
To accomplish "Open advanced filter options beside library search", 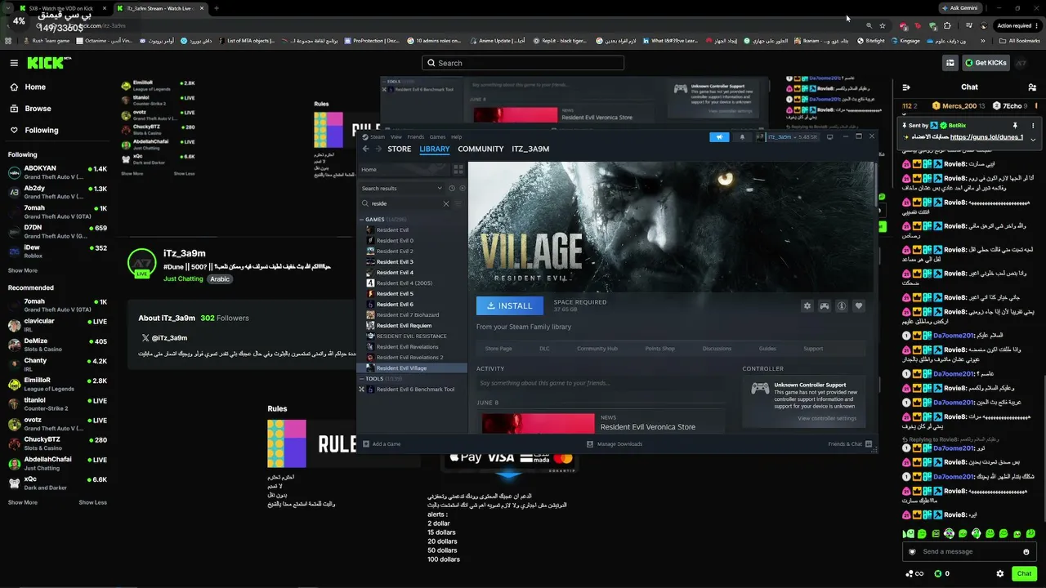I will [x=460, y=203].
